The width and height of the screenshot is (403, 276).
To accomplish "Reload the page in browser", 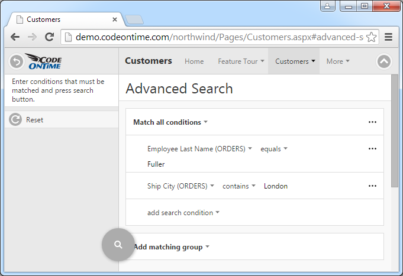I will 50,37.
